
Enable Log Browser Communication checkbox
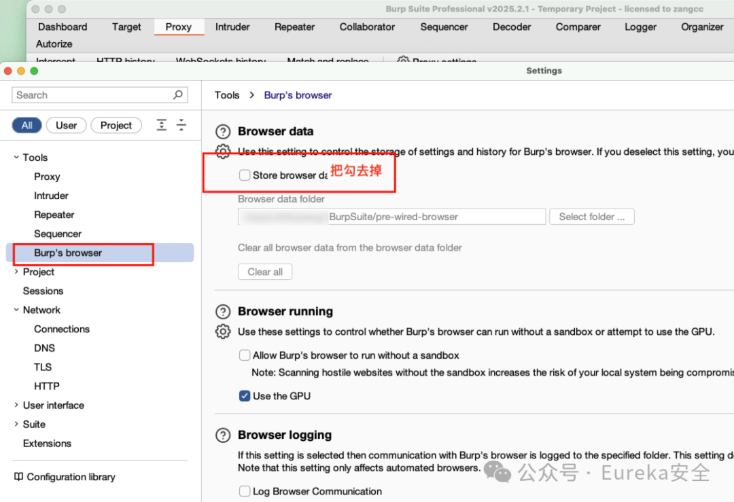pos(245,491)
